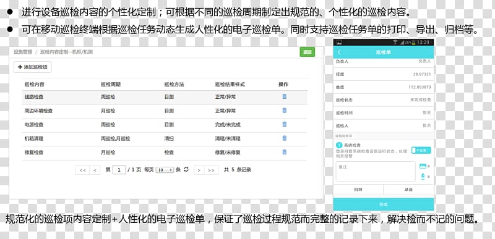
Task: Remove the 机箱清理 item via trash icon
Action: [285, 138]
